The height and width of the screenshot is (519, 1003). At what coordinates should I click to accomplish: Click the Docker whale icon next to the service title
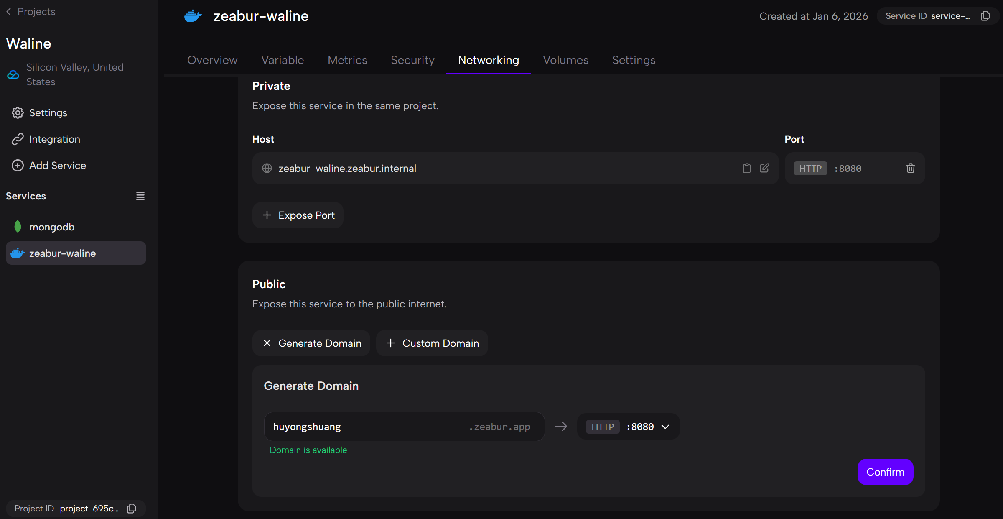coord(193,16)
